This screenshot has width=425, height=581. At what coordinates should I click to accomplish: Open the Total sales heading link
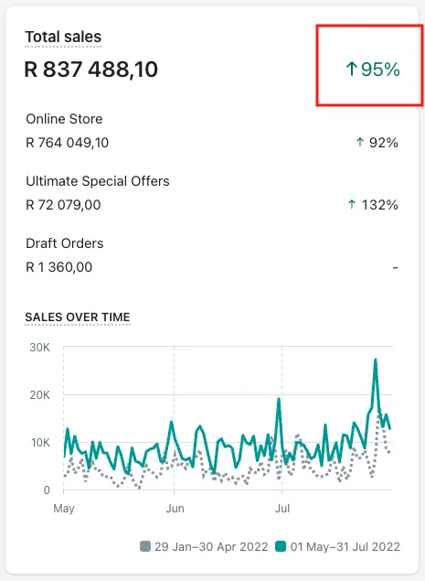coord(63,37)
